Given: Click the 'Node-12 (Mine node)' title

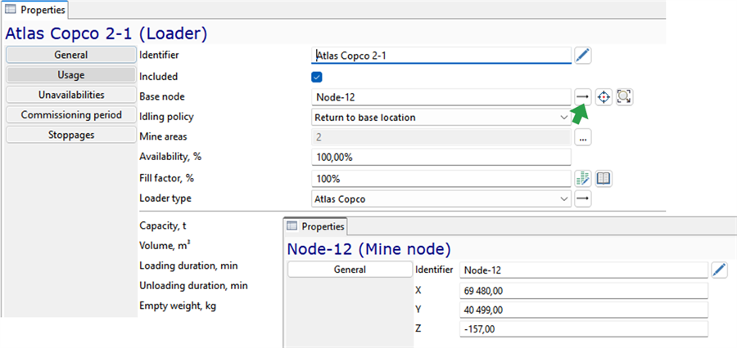Looking at the screenshot, I should pyautogui.click(x=369, y=248).
